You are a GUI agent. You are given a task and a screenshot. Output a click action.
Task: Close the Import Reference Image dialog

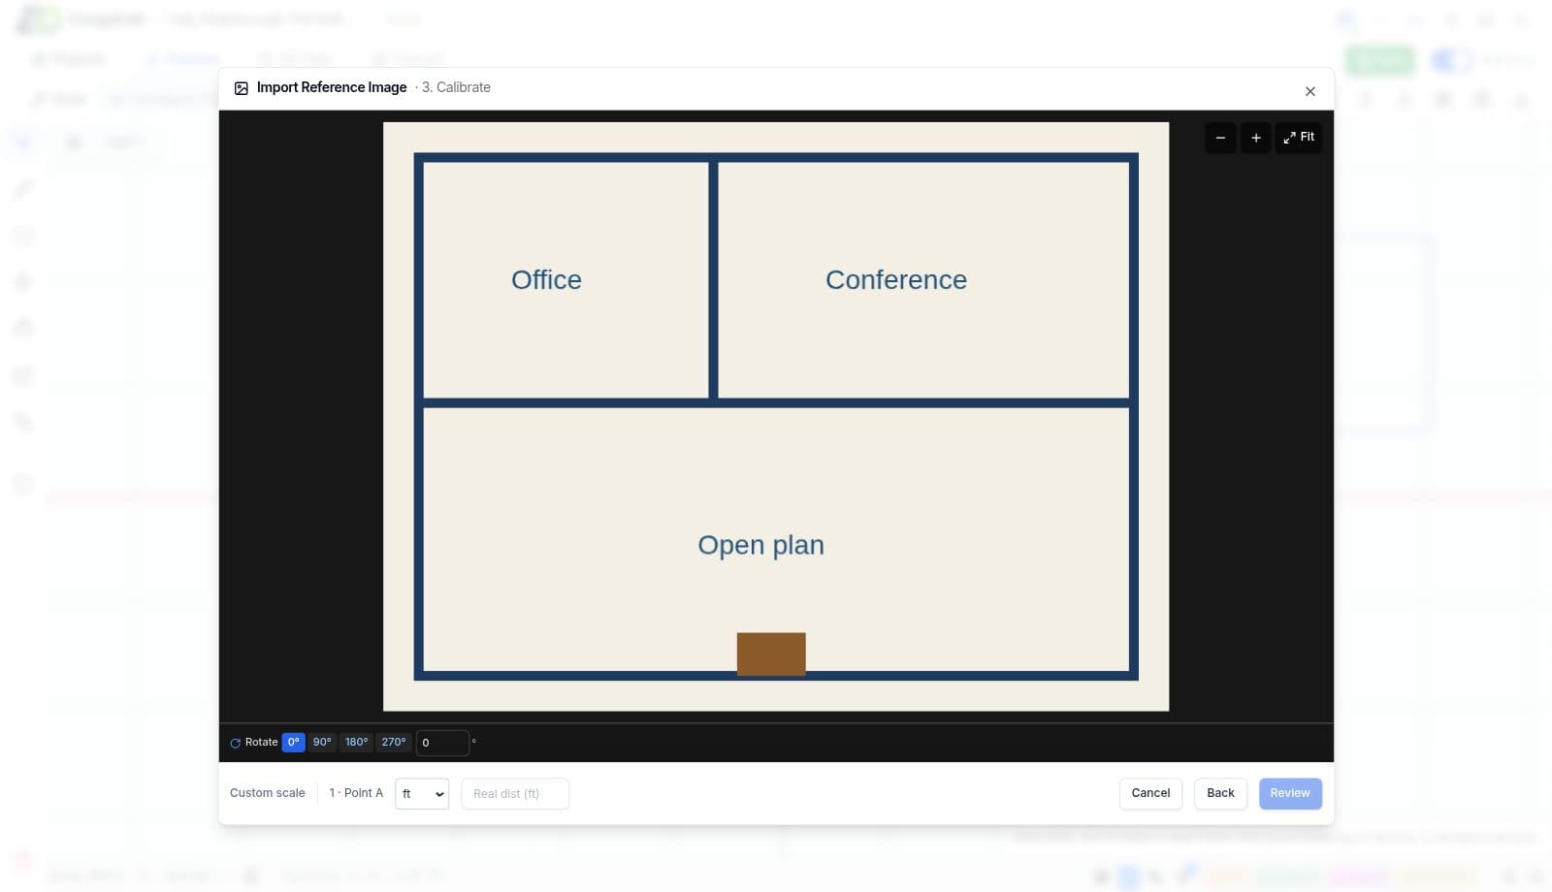pyautogui.click(x=1309, y=91)
